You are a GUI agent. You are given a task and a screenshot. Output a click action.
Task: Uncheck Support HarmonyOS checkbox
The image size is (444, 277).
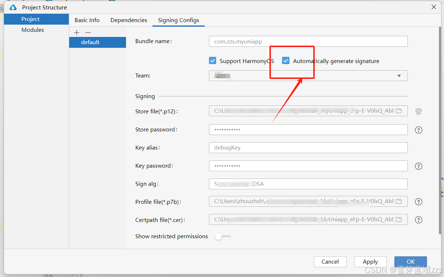pyautogui.click(x=213, y=61)
